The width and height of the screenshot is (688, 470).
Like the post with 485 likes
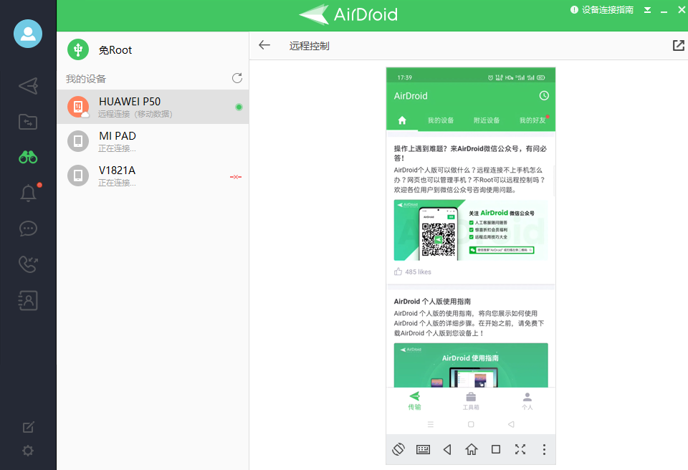pos(398,272)
